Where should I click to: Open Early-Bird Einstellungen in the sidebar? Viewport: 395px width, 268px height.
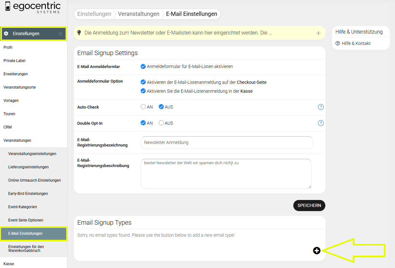28,194
